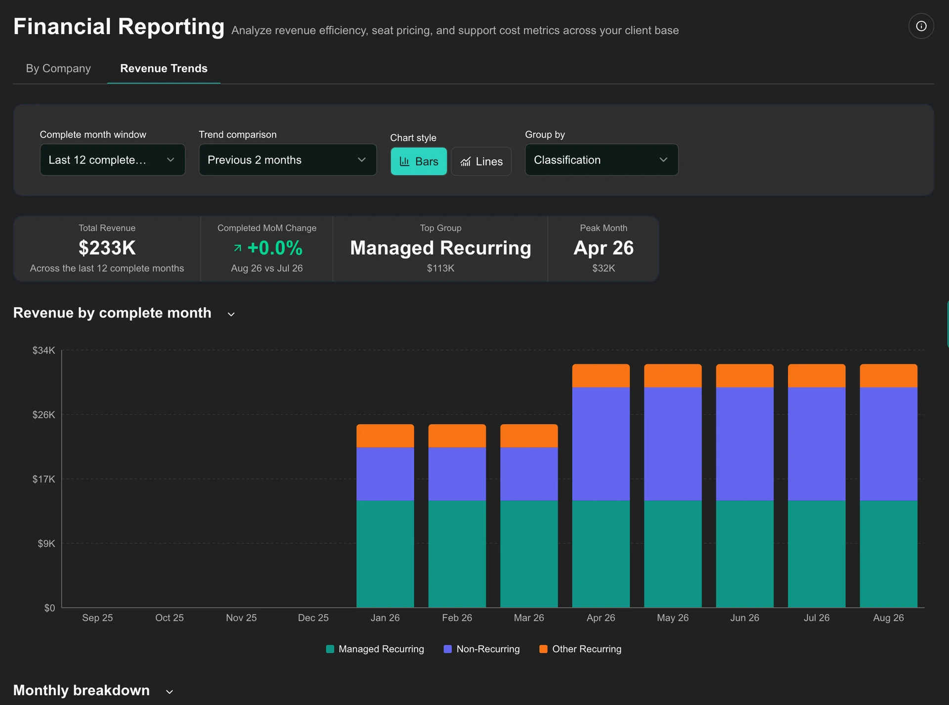Switch to the By Company tab
The height and width of the screenshot is (705, 949).
tap(58, 68)
